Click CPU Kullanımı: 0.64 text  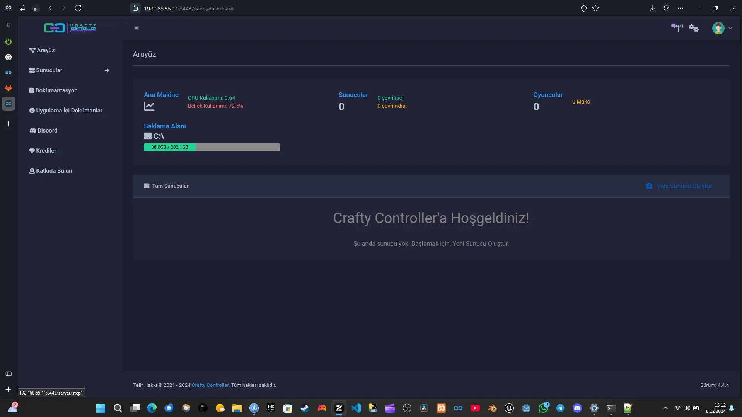click(212, 98)
